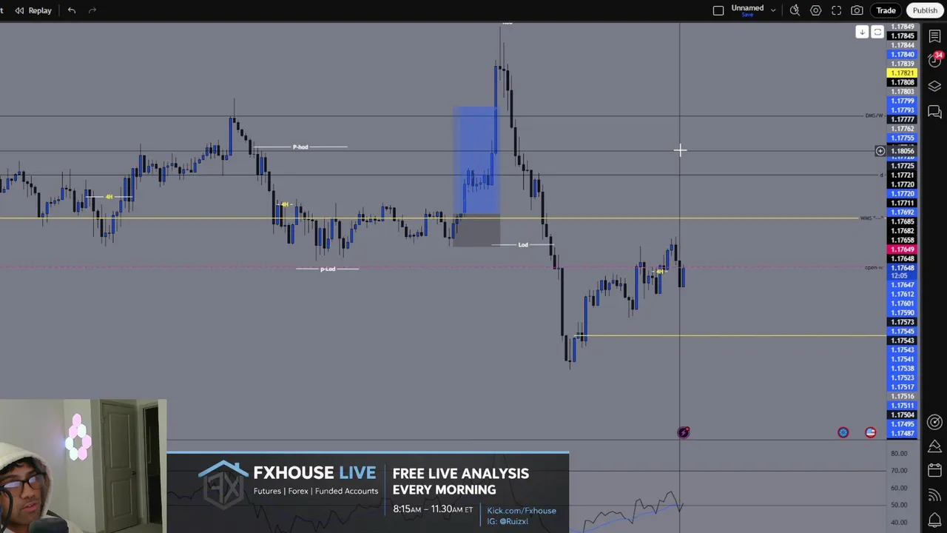Open the layout setup square icon
The height and width of the screenshot is (533, 947).
(718, 10)
